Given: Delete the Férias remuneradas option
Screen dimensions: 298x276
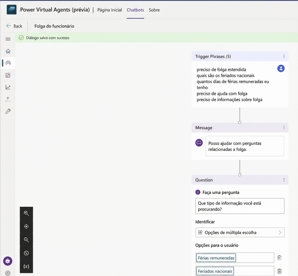Looking at the screenshot, I should [x=279, y=257].
